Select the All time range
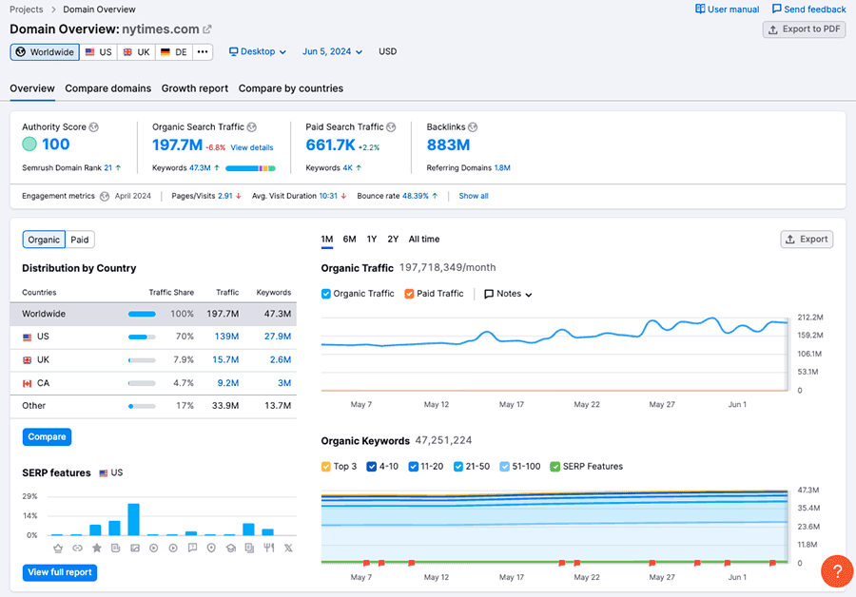856x597 pixels. point(424,239)
